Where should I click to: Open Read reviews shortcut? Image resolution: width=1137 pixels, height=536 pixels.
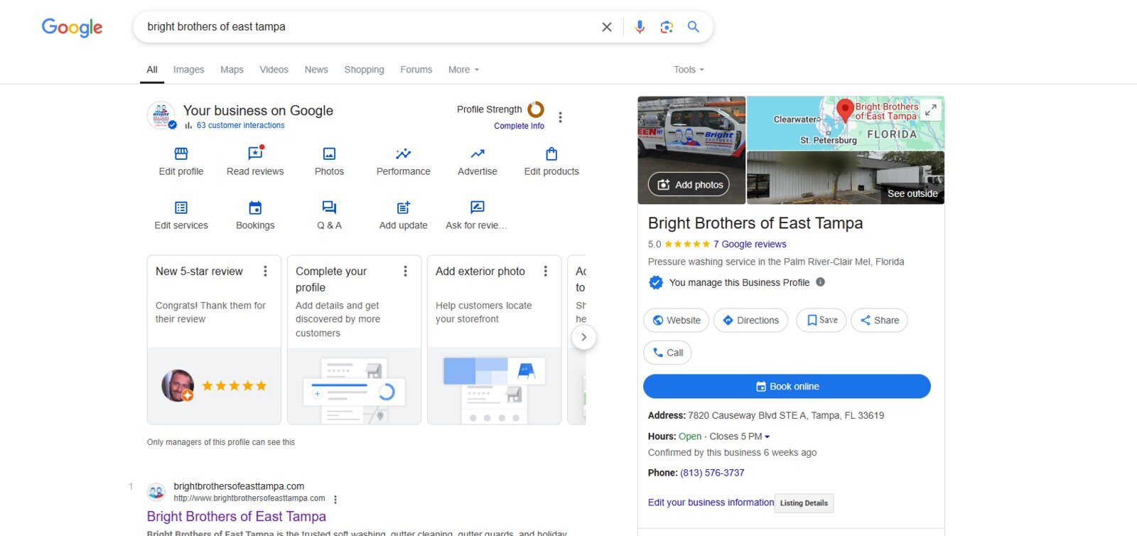tap(255, 161)
